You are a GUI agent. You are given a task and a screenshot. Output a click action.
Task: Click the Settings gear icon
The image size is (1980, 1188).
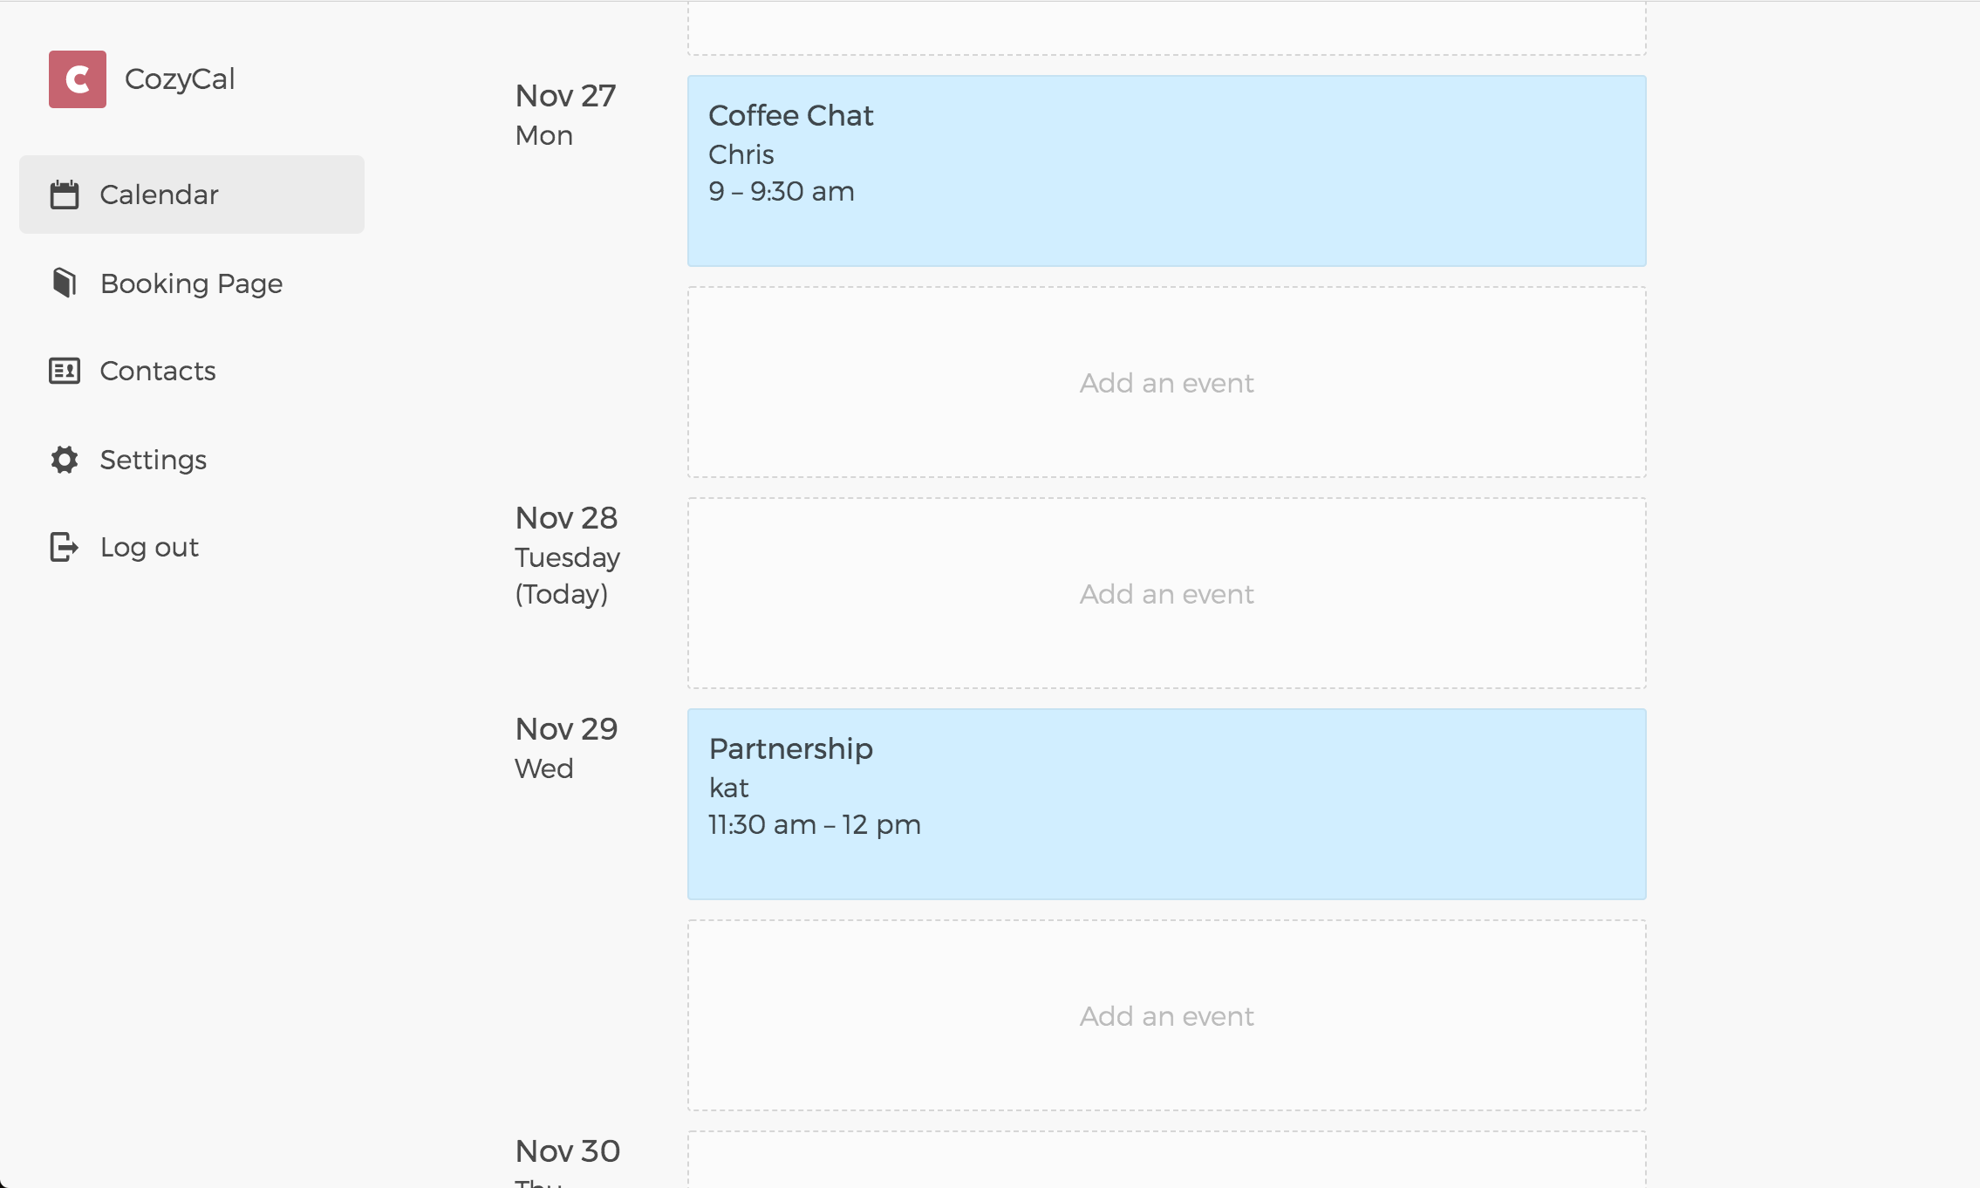point(65,460)
